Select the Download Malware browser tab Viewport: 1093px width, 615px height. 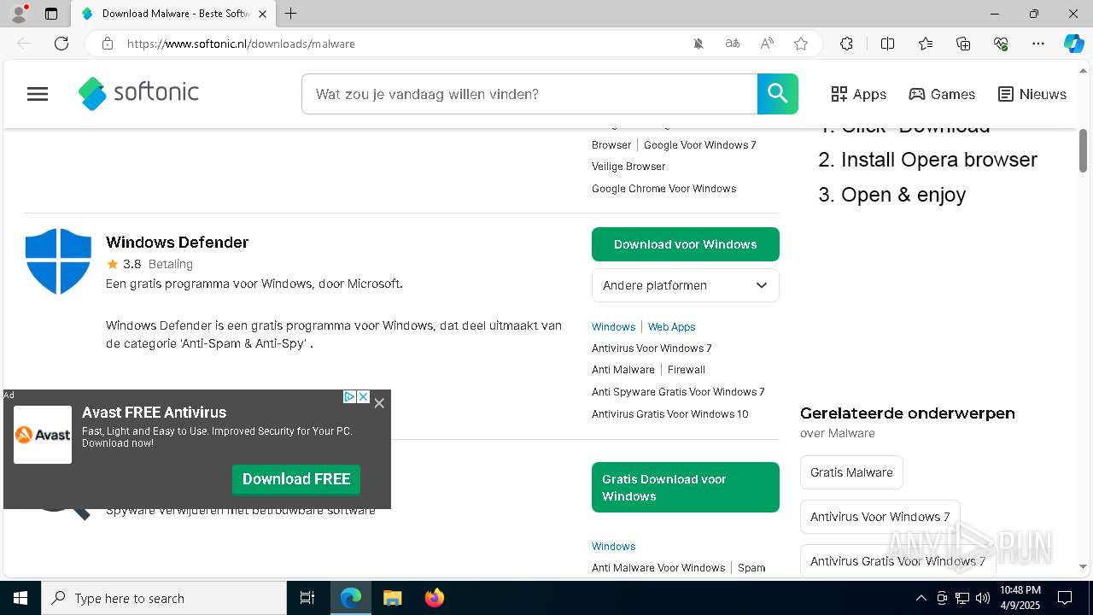(173, 14)
